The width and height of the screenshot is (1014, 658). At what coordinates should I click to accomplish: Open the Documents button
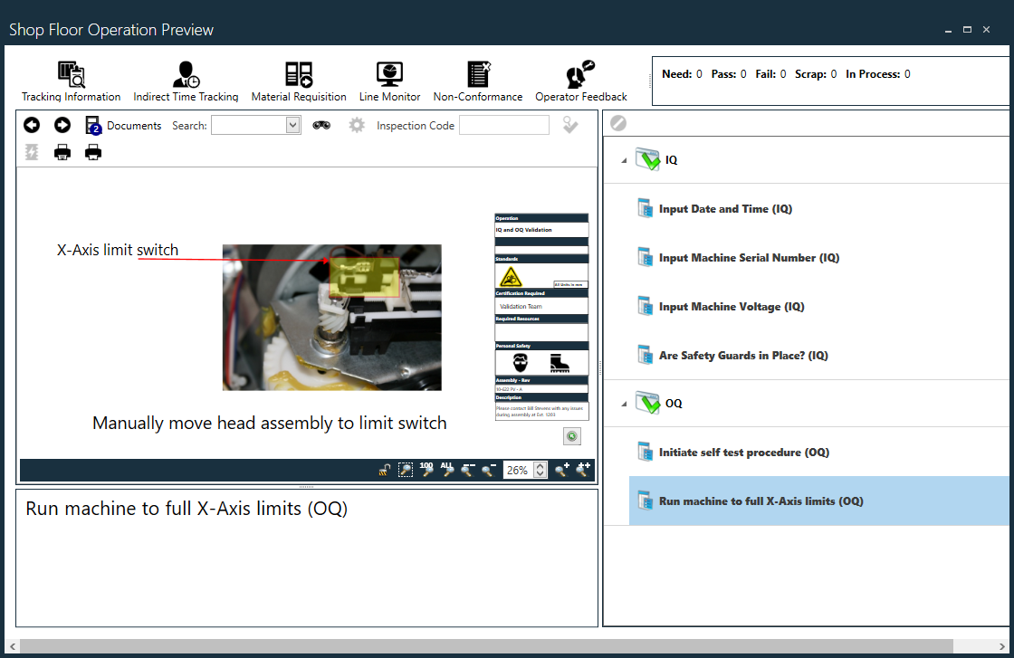pyautogui.click(x=123, y=126)
